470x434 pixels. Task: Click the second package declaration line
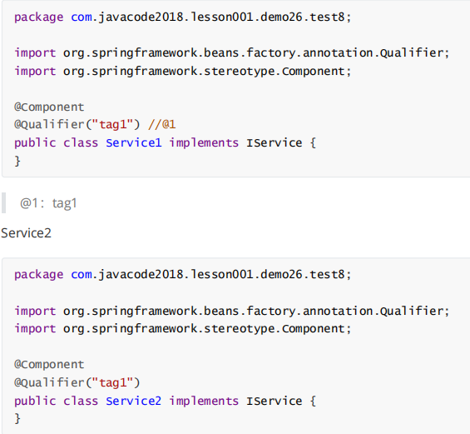tap(182, 275)
